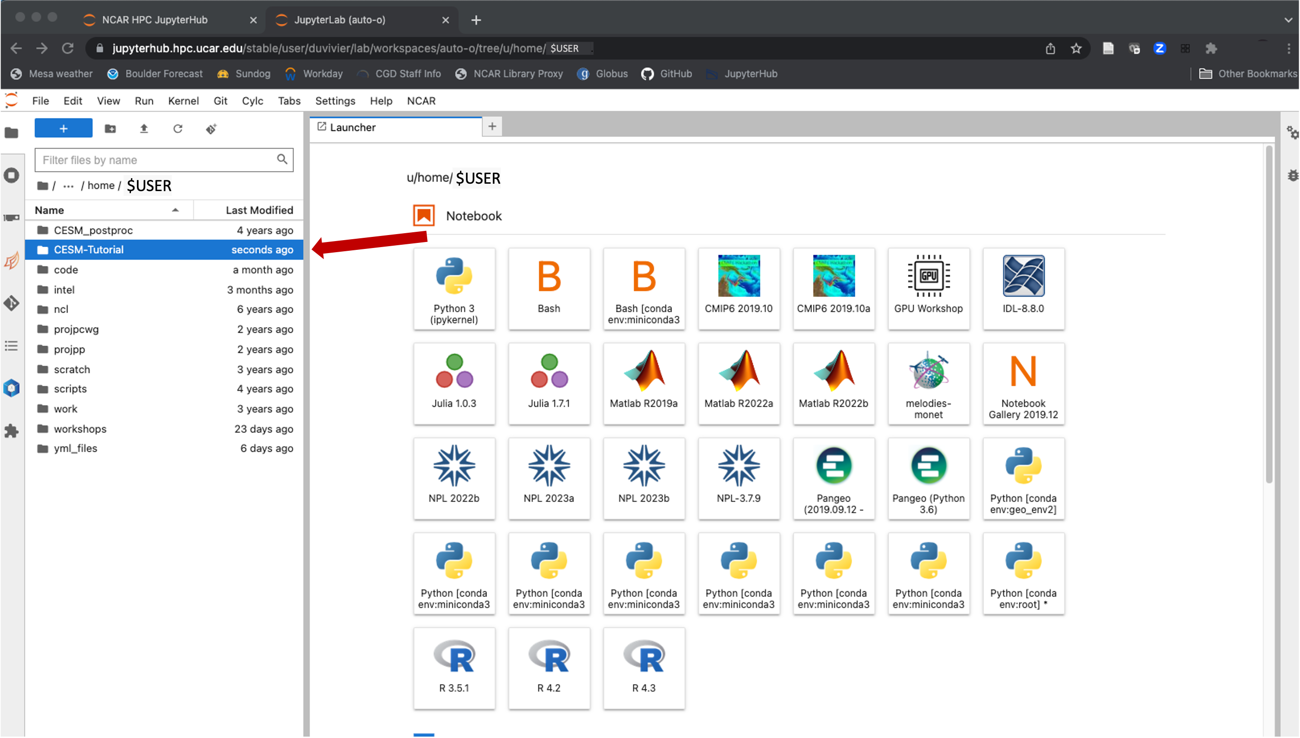Open the Git sidebar panel
Image resolution: width=1300 pixels, height=738 pixels.
pyautogui.click(x=11, y=303)
